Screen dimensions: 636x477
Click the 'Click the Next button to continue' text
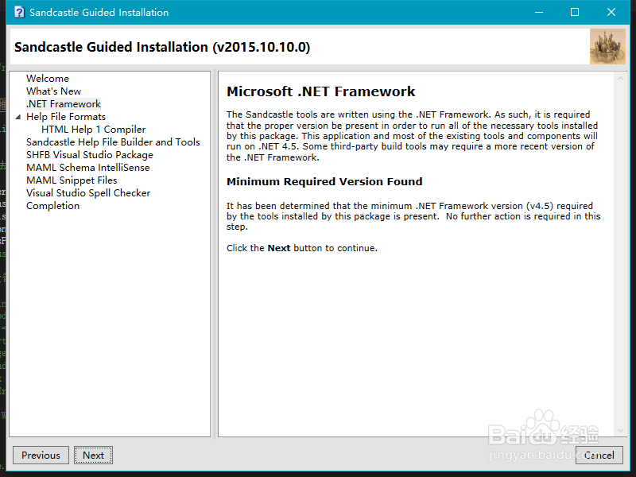[302, 248]
